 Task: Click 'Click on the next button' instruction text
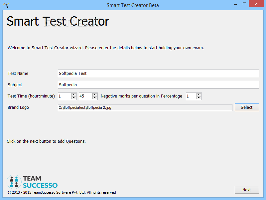tap(46, 141)
